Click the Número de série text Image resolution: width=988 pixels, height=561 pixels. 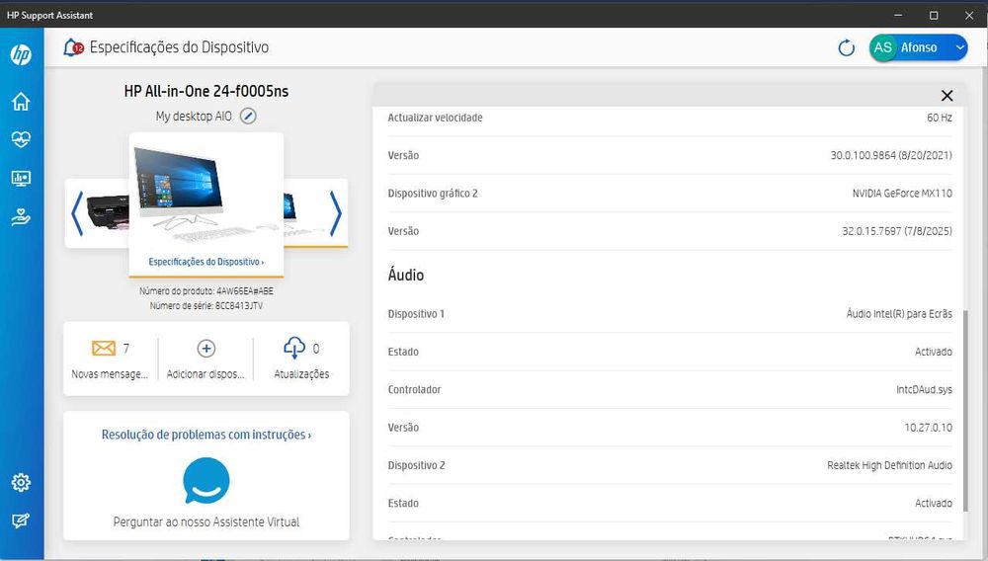pyautogui.click(x=206, y=306)
